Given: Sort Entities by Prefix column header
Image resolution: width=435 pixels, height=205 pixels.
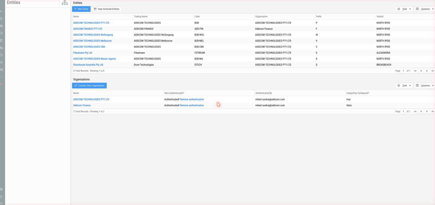Looking at the screenshot, I should [x=345, y=17].
